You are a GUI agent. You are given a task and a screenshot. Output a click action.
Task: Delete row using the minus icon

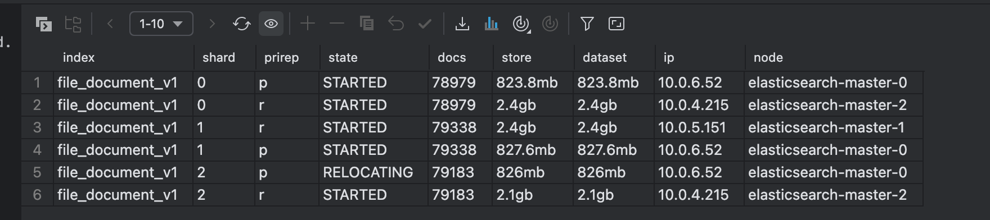coord(337,24)
